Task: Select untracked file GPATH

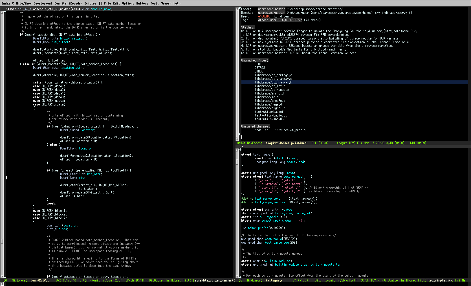Action: [x=259, y=64]
